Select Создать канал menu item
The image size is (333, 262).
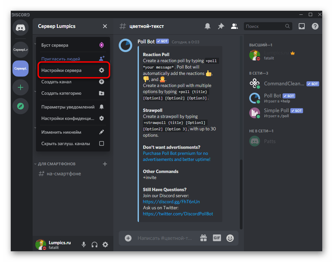[x=73, y=82]
